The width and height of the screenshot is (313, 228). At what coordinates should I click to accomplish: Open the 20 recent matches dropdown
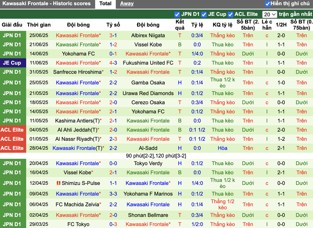[270, 14]
